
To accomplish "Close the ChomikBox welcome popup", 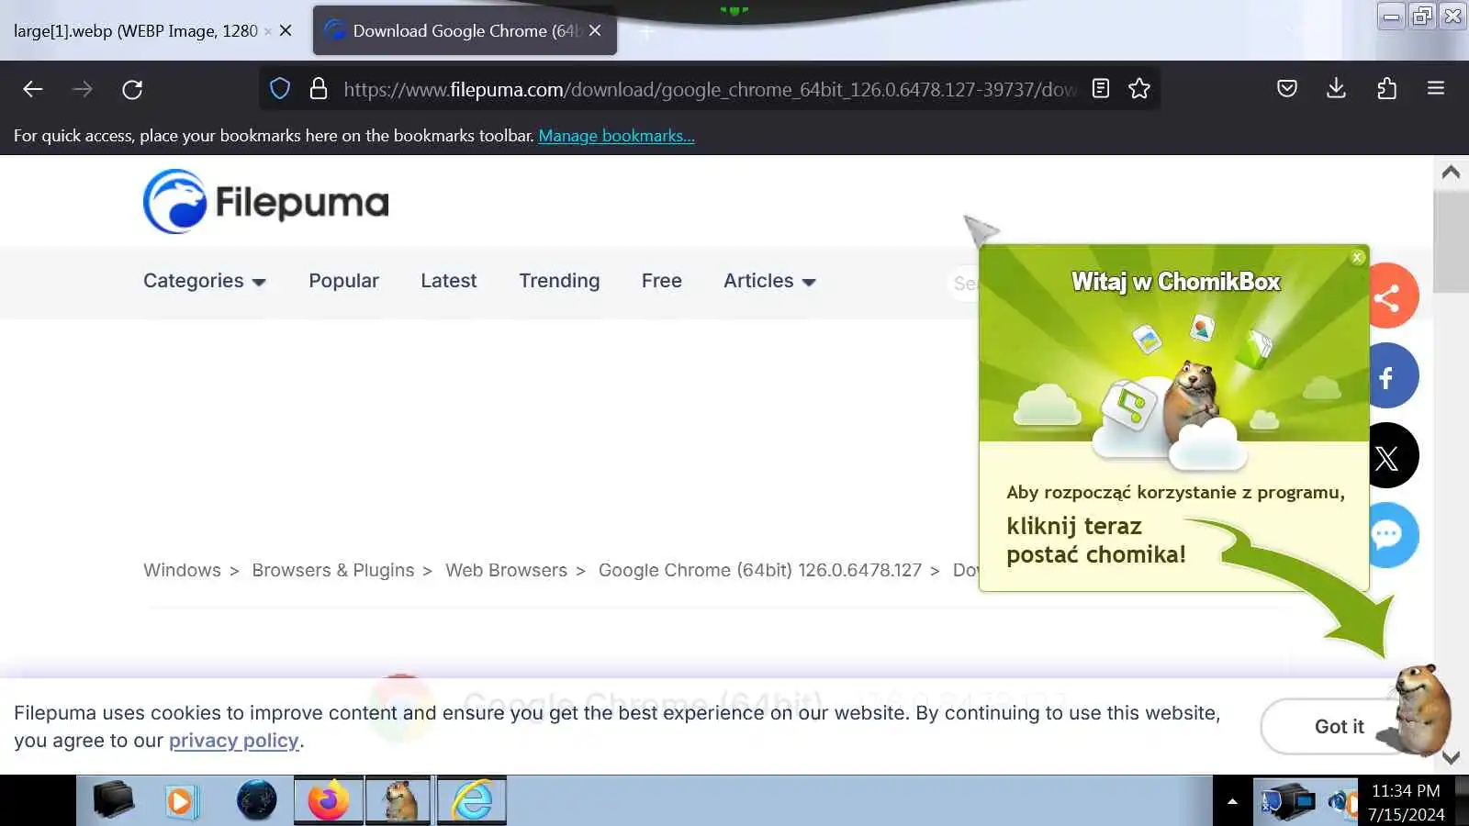I will (1358, 258).
